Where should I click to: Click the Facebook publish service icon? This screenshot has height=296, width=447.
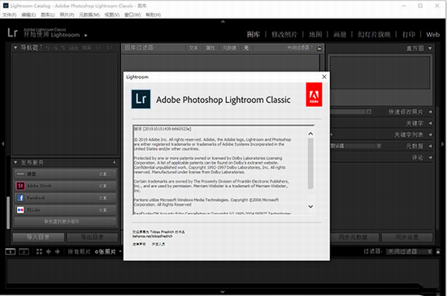(20, 198)
